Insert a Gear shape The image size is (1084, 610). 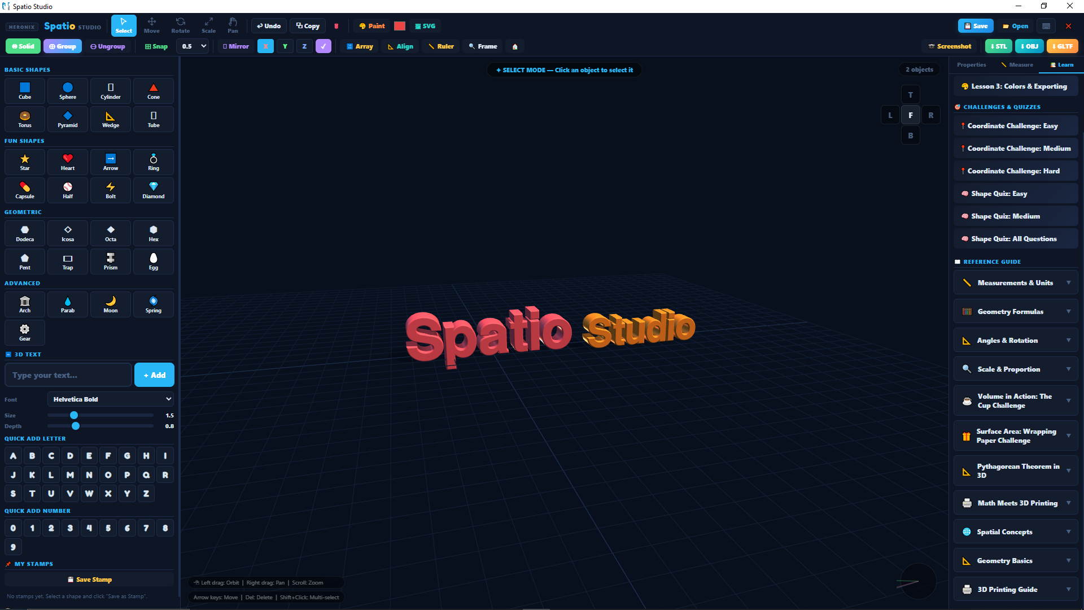(24, 332)
